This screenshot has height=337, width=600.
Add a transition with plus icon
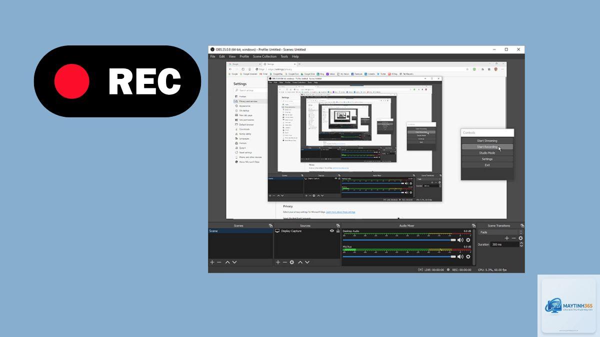(506, 238)
